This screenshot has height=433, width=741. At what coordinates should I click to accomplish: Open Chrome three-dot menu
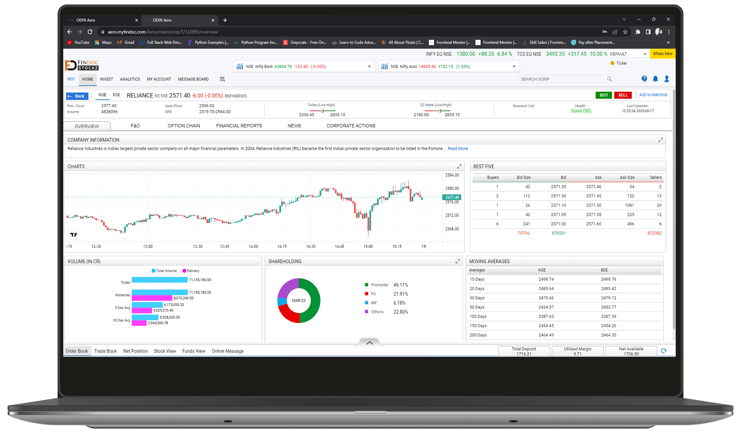[669, 32]
